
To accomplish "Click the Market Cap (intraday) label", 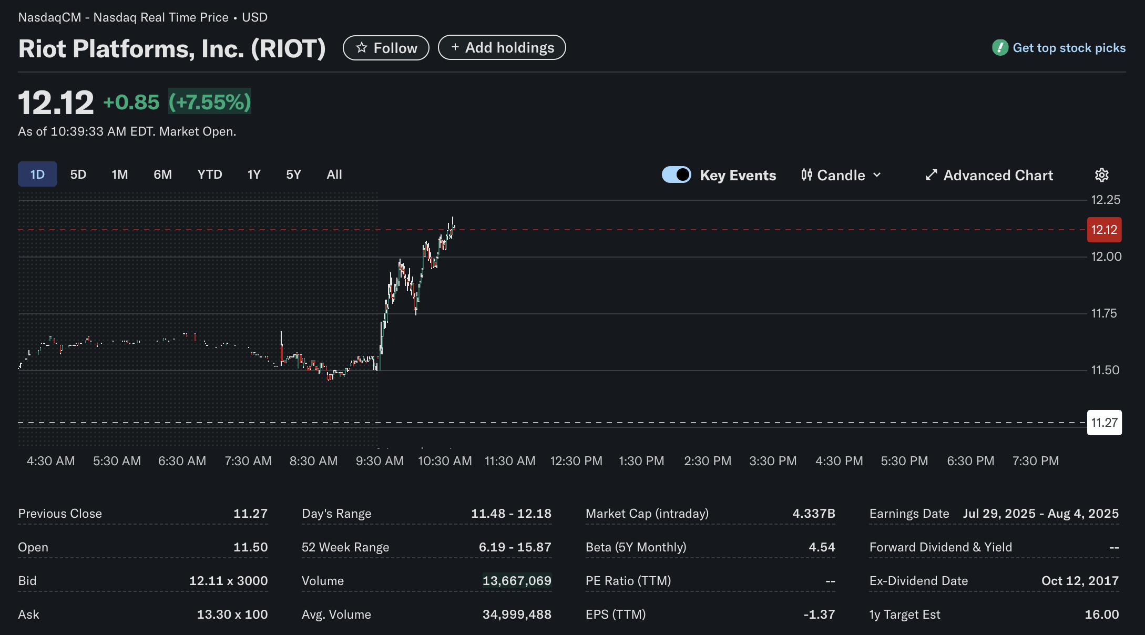I will (x=647, y=514).
